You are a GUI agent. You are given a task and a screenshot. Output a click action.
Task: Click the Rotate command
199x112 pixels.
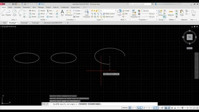41,11
